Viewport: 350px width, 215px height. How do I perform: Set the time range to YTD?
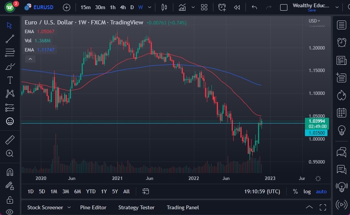click(91, 191)
